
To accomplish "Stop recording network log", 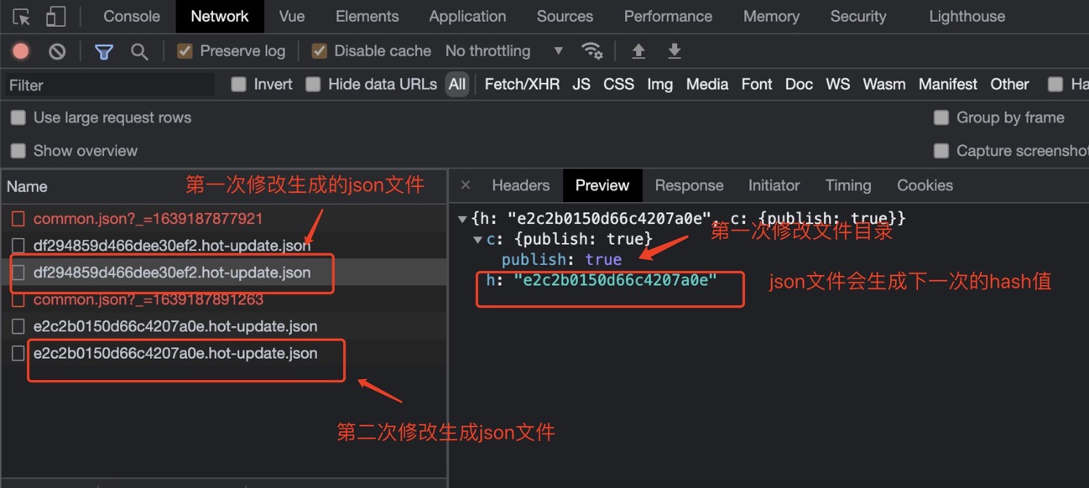I will 21,51.
